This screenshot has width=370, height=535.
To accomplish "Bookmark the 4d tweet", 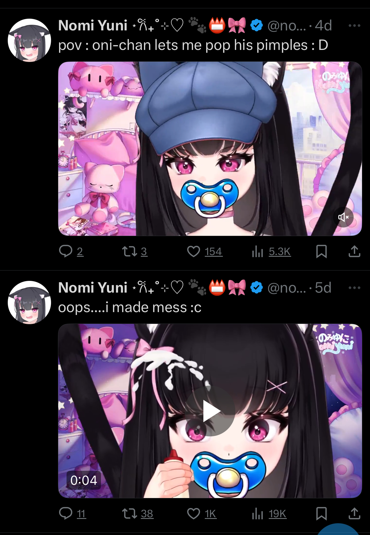I will tap(321, 251).
